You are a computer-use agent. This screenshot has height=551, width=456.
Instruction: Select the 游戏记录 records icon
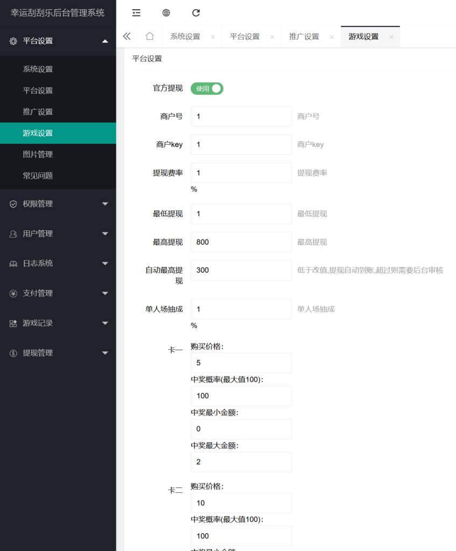(x=13, y=323)
